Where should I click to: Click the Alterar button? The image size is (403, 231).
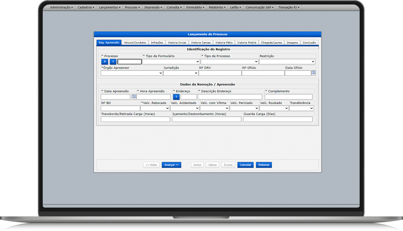[212, 165]
